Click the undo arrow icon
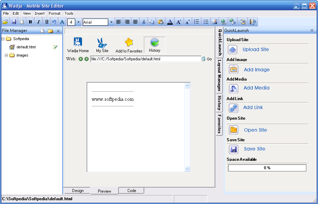 point(54,22)
